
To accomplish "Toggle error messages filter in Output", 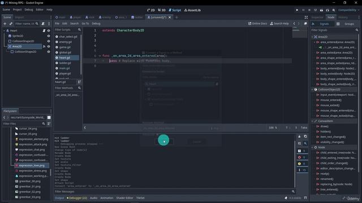I will click(302, 157).
